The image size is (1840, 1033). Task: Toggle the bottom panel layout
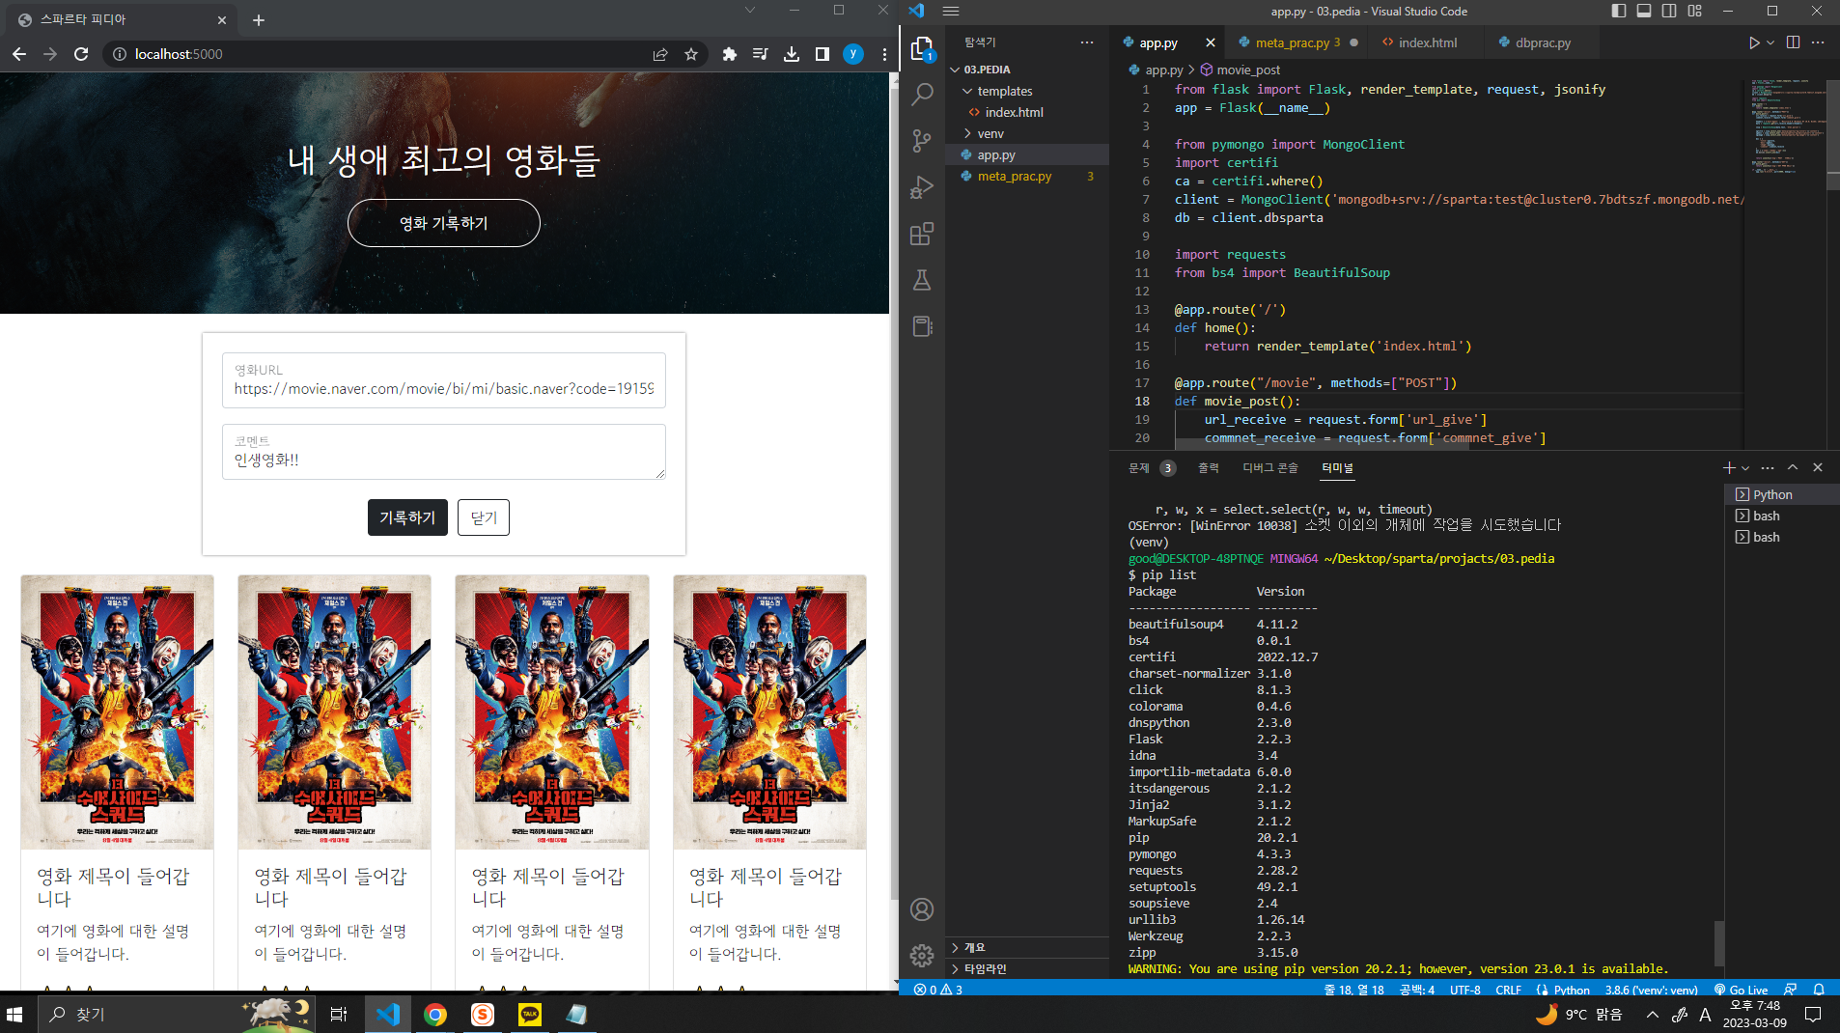(x=1644, y=12)
